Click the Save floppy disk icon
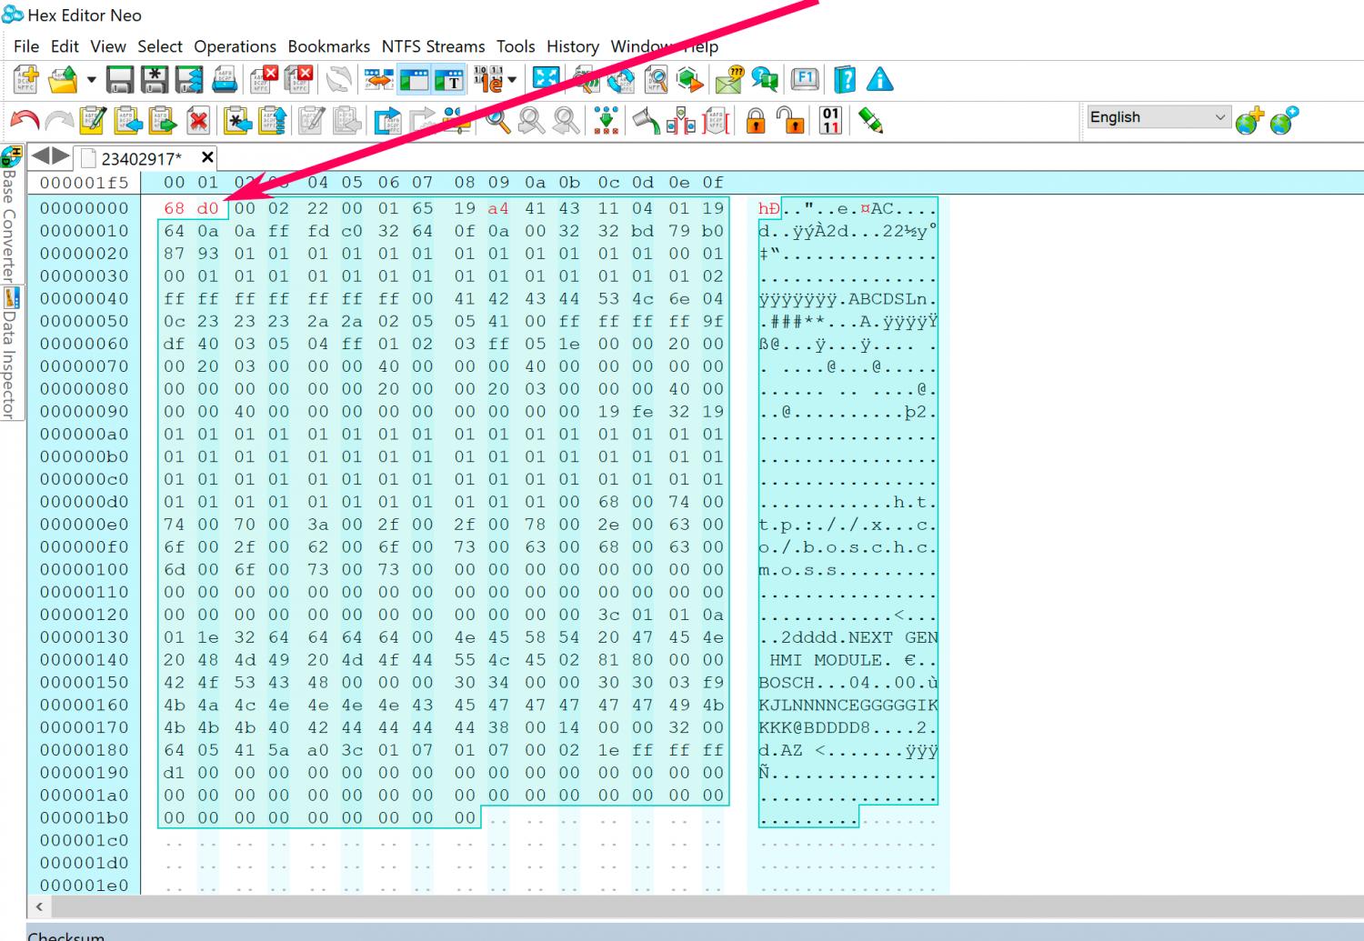The width and height of the screenshot is (1364, 941). tap(120, 80)
